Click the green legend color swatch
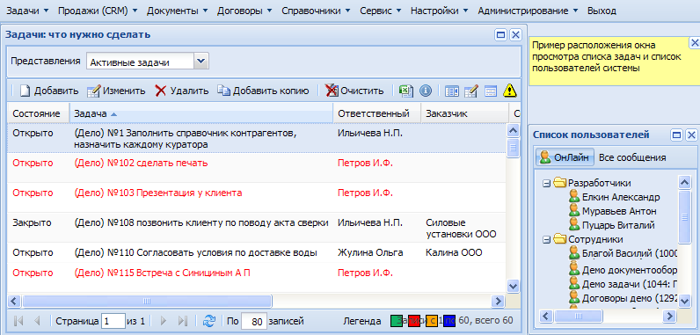 (x=397, y=321)
